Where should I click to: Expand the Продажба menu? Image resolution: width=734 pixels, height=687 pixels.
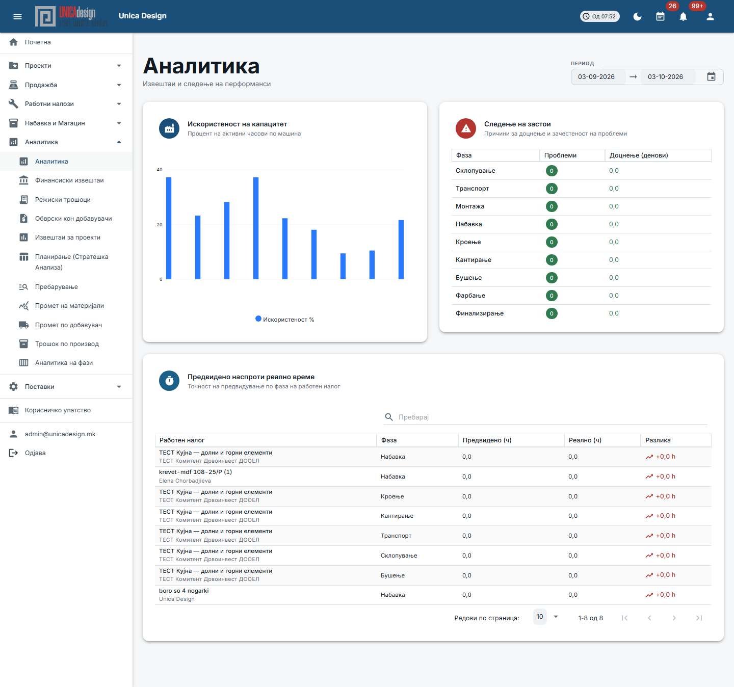coord(66,85)
